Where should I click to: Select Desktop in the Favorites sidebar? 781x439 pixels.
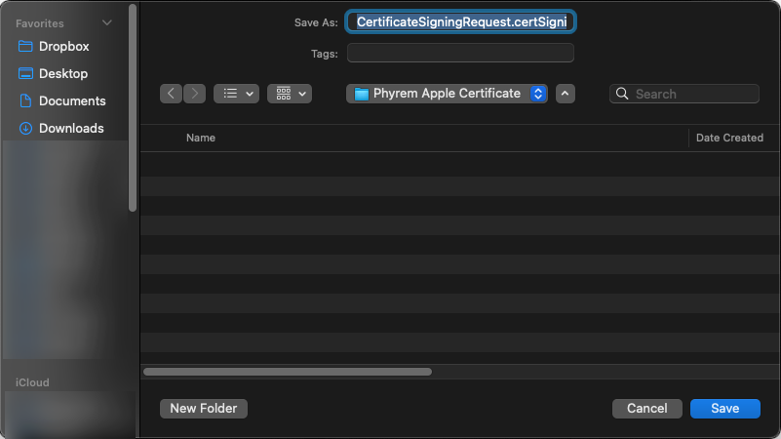click(62, 73)
